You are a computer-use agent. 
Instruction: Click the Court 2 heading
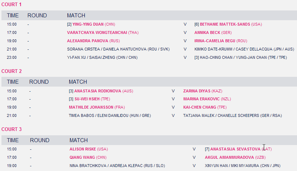(x=12, y=71)
